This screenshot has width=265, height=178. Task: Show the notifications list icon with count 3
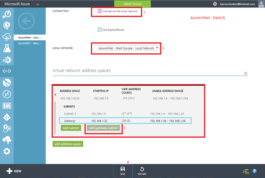tap(246, 171)
